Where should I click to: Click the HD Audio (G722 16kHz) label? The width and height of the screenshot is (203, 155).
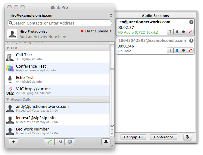[138, 32]
